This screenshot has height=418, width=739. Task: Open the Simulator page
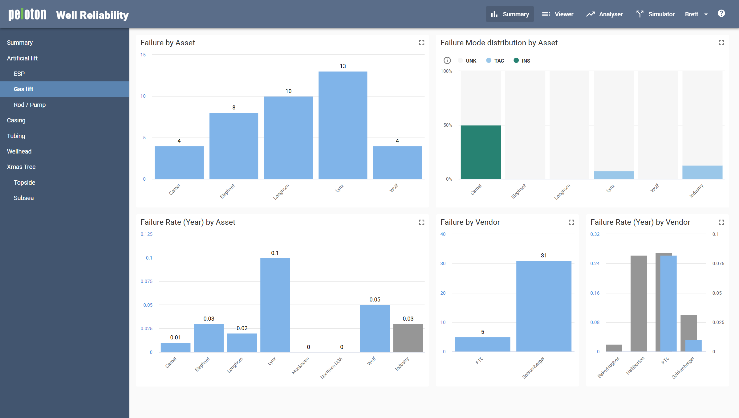coord(656,14)
